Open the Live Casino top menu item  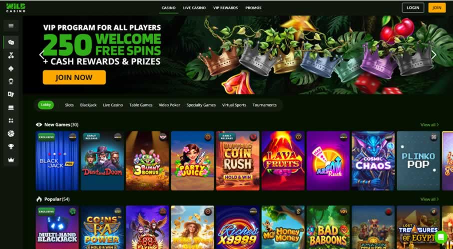(194, 8)
